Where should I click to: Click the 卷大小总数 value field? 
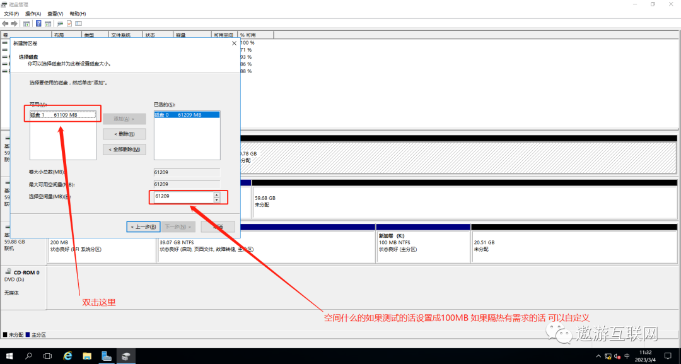pos(187,172)
